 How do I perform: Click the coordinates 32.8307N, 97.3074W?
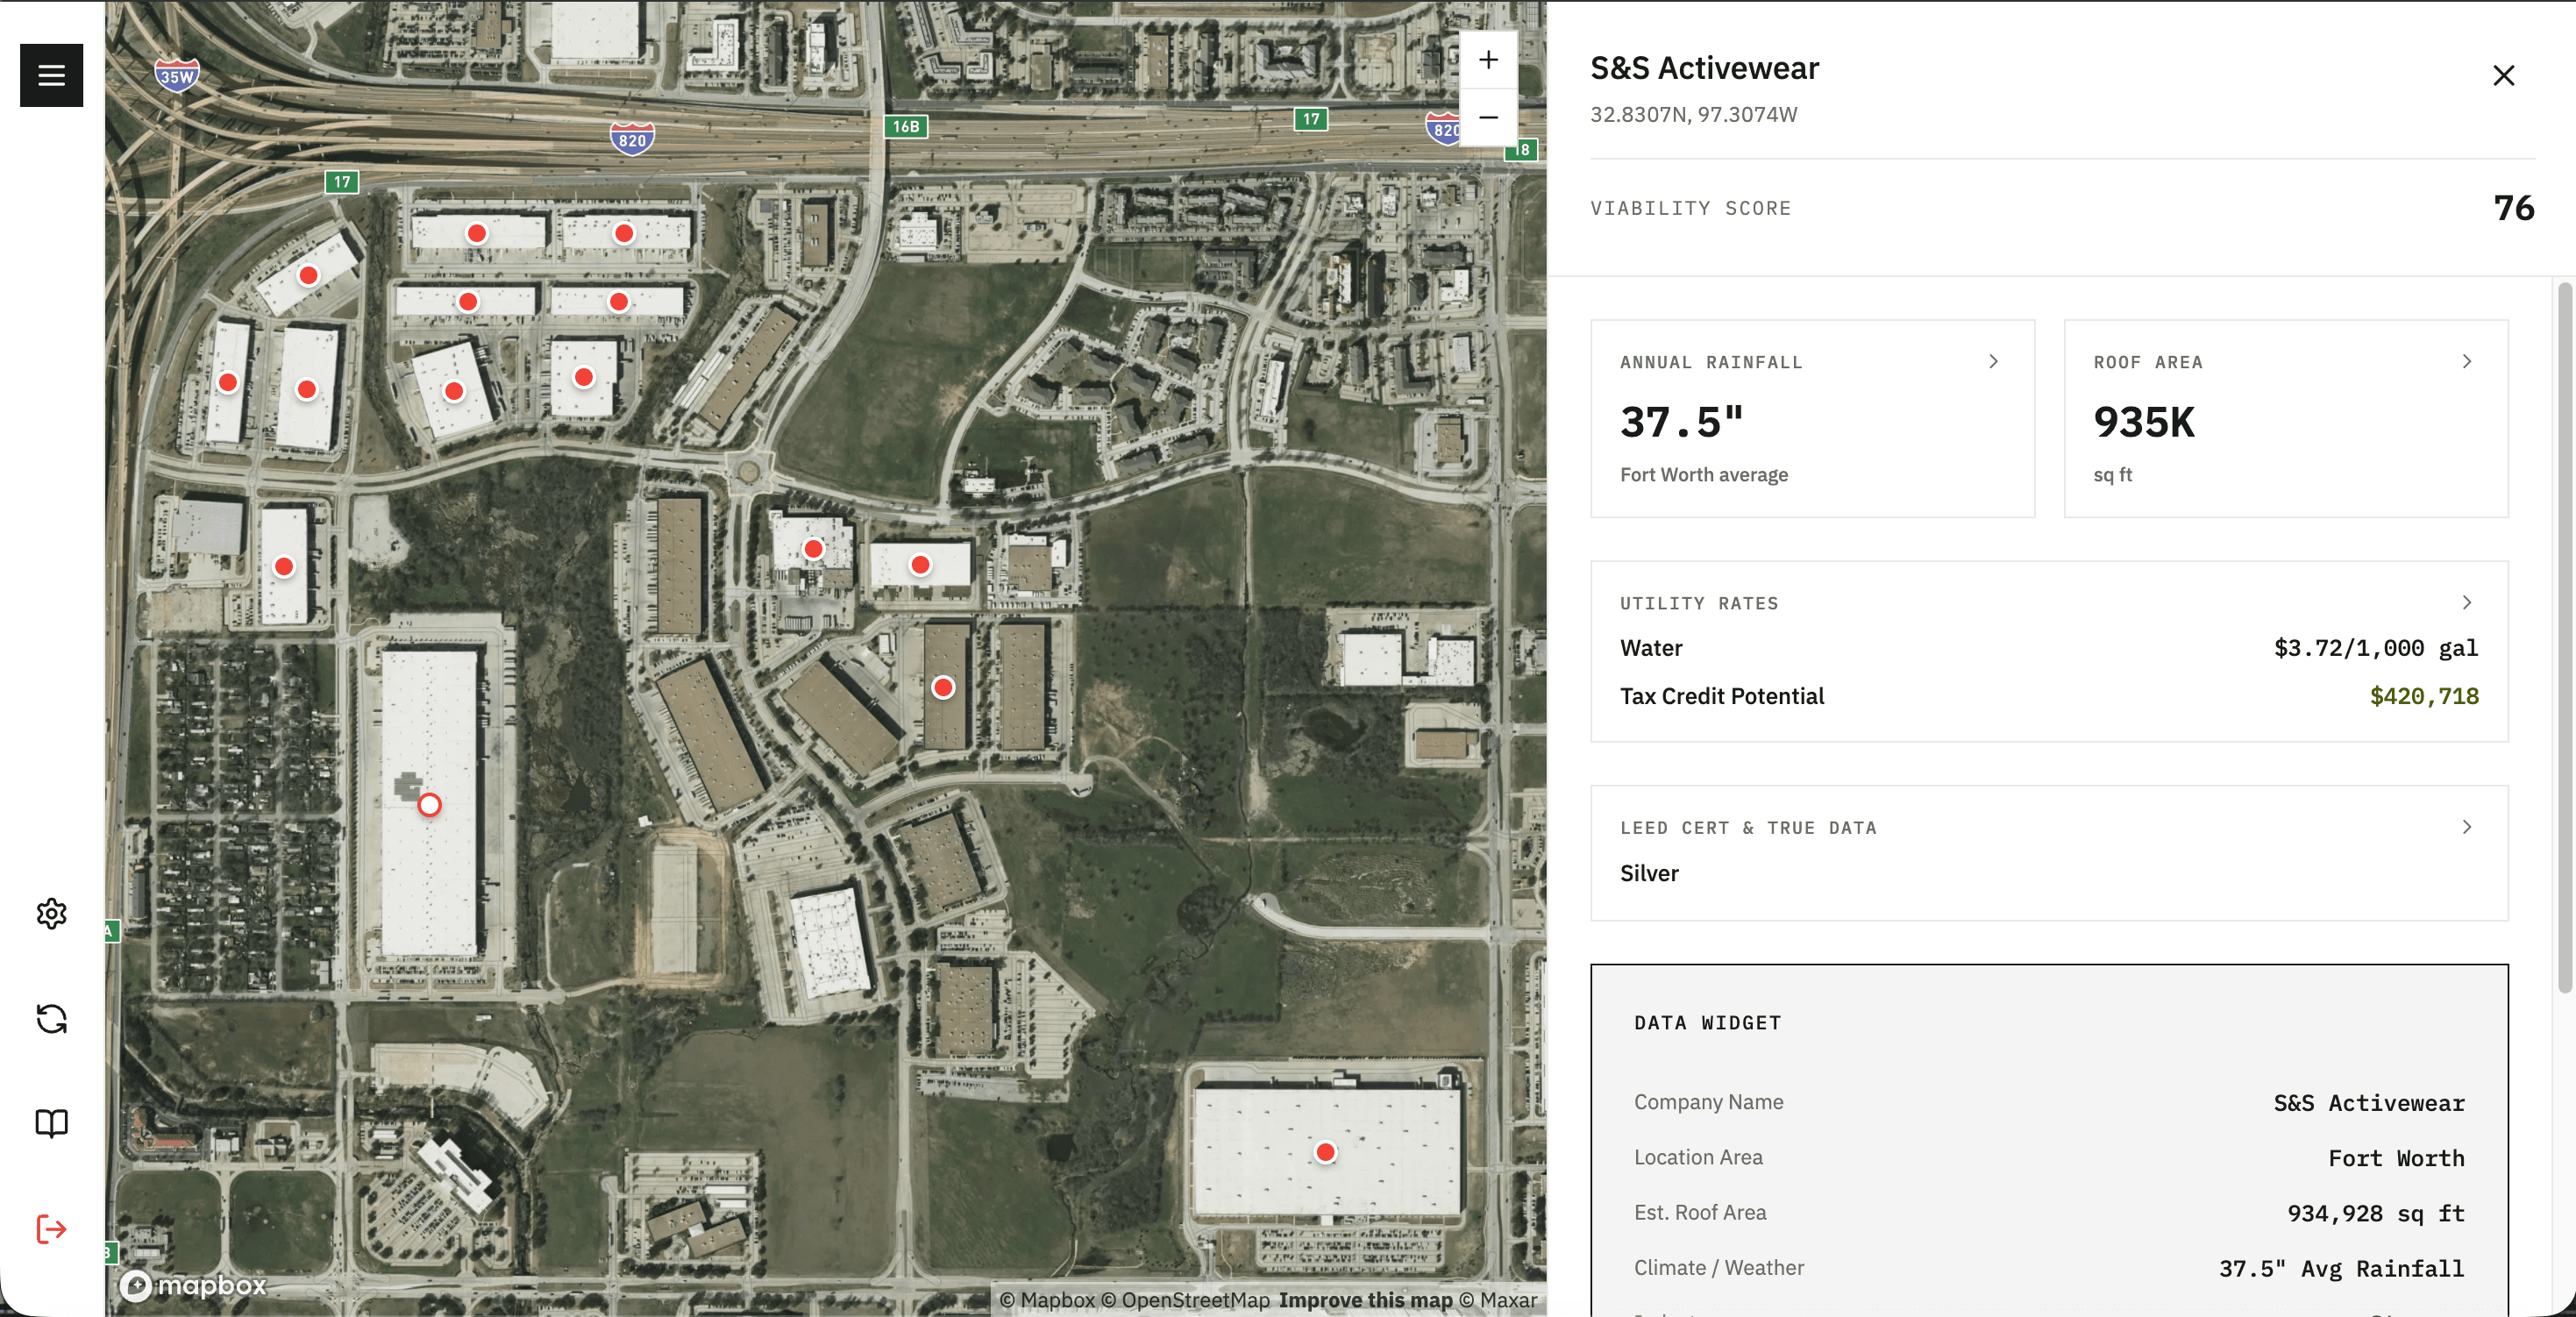[1693, 114]
